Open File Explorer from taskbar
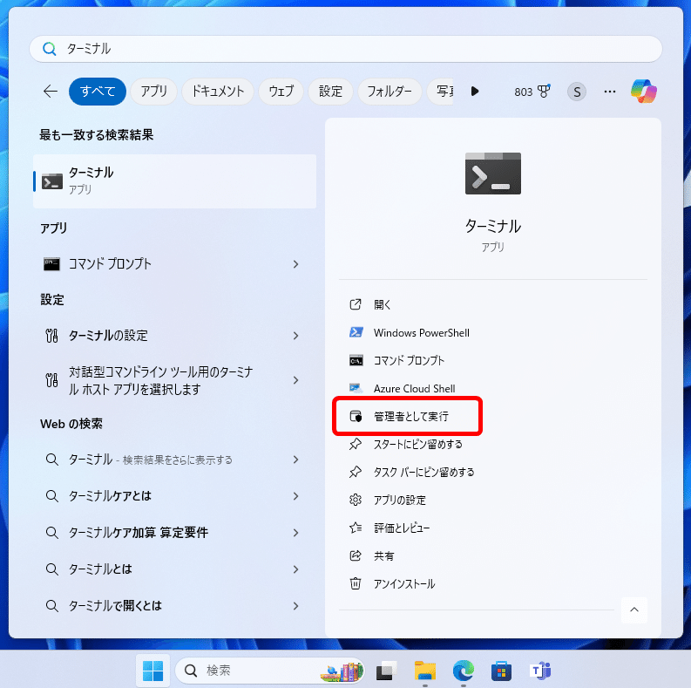 pos(425,671)
